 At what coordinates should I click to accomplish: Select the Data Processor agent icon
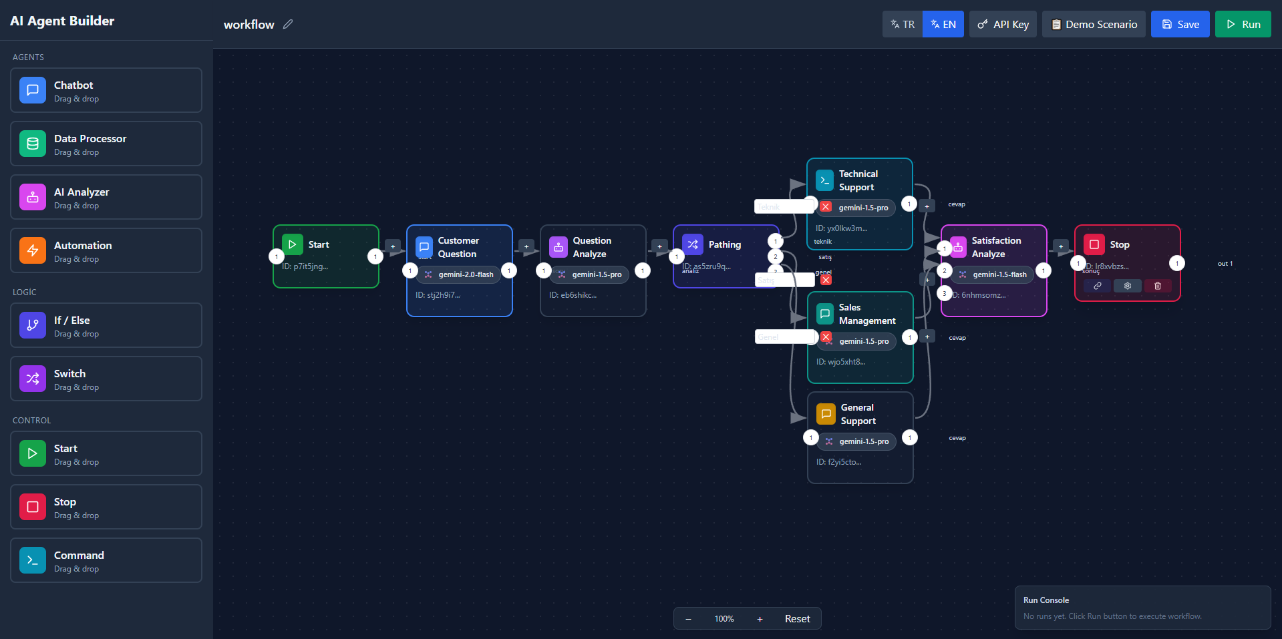click(32, 143)
